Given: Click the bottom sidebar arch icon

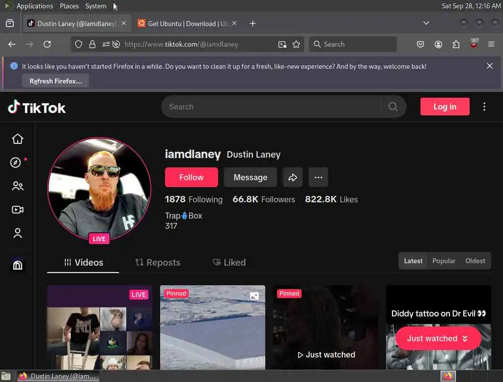Looking at the screenshot, I should pyautogui.click(x=18, y=265).
